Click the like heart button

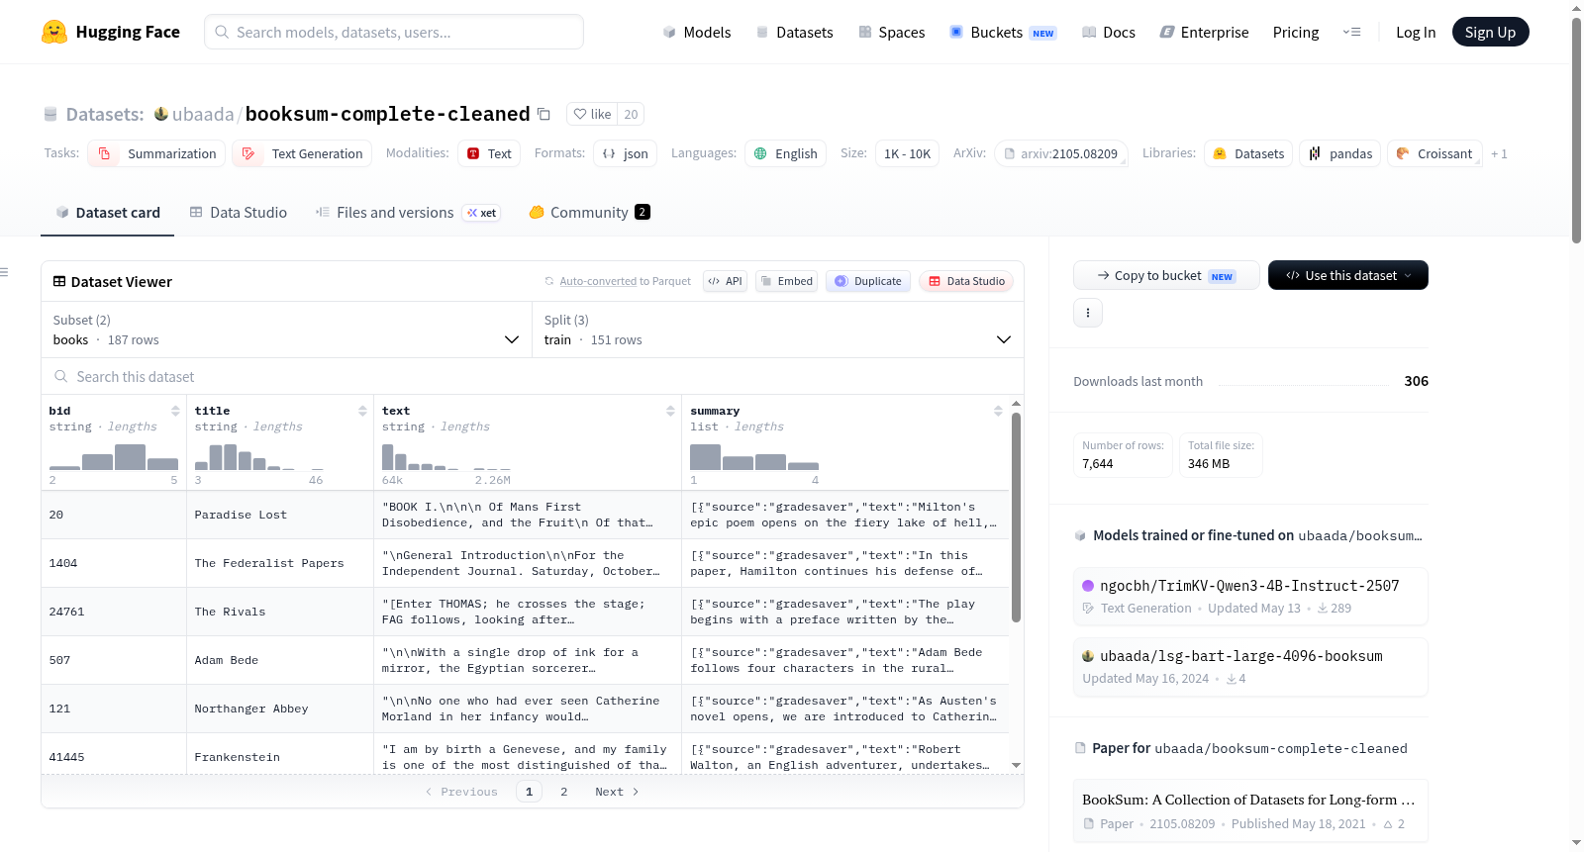(592, 114)
